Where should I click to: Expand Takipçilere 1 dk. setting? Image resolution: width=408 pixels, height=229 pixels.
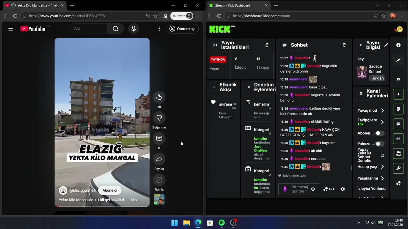pos(382,122)
